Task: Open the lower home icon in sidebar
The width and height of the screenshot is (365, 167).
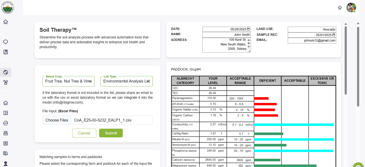Action: click(6, 103)
